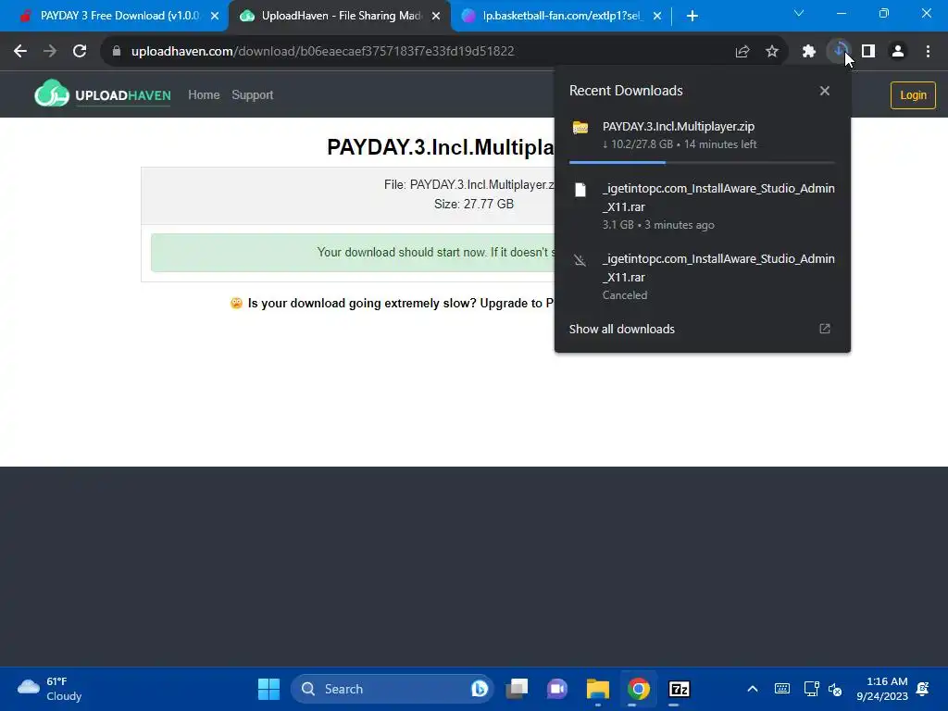Go to UploadHaven Home link
The height and width of the screenshot is (711, 948).
pos(204,95)
